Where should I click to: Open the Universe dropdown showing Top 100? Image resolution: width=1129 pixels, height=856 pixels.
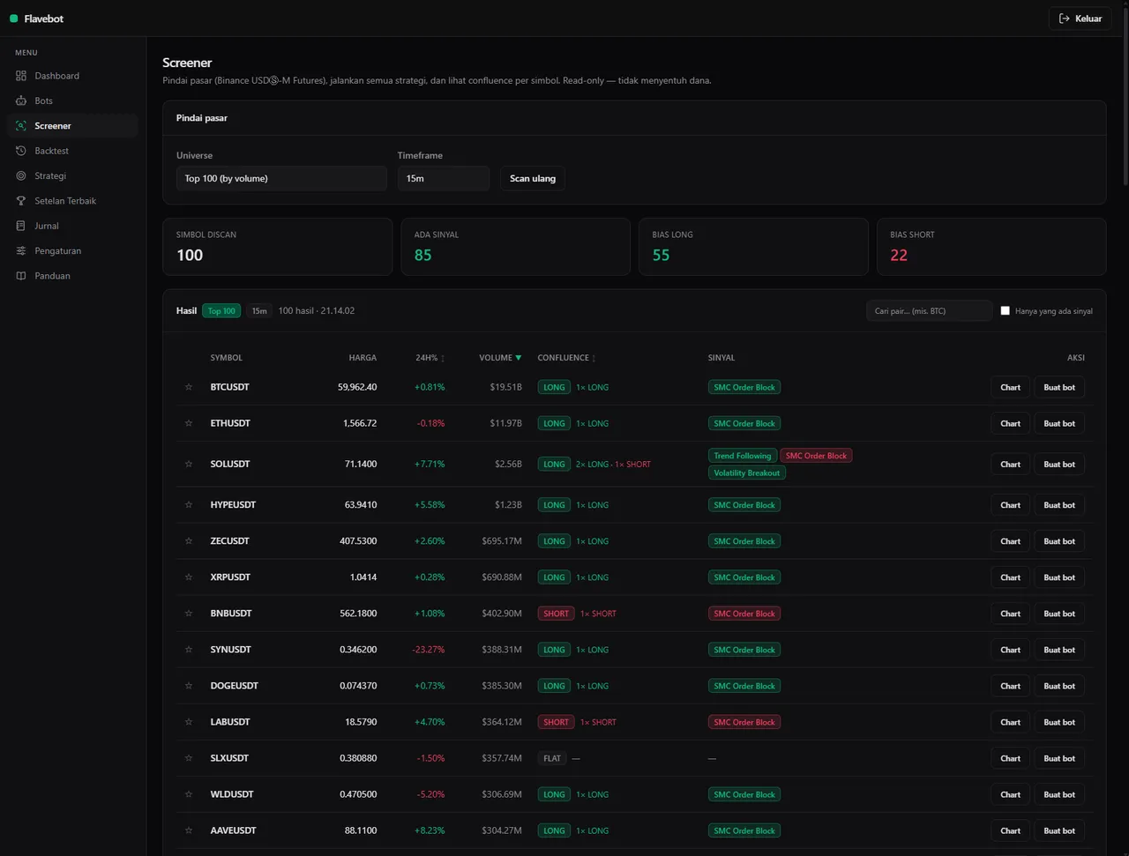[x=281, y=178]
